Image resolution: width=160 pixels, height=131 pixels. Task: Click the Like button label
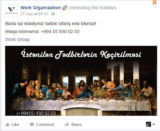click(15, 125)
